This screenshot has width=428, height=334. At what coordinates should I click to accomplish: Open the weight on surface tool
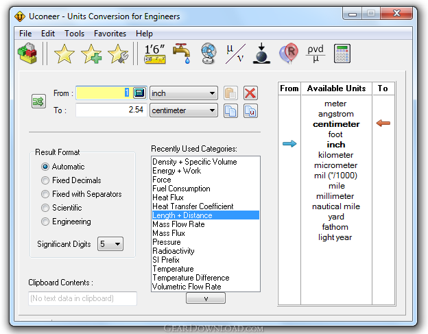tap(261, 53)
